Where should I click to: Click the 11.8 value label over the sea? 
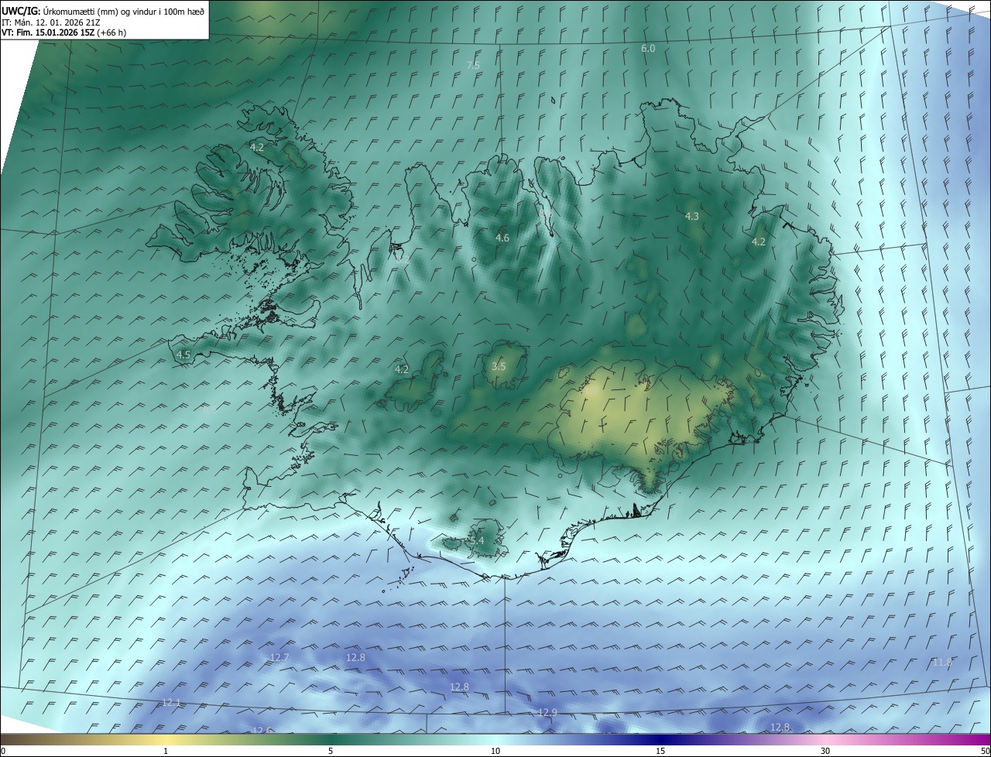coord(942,662)
